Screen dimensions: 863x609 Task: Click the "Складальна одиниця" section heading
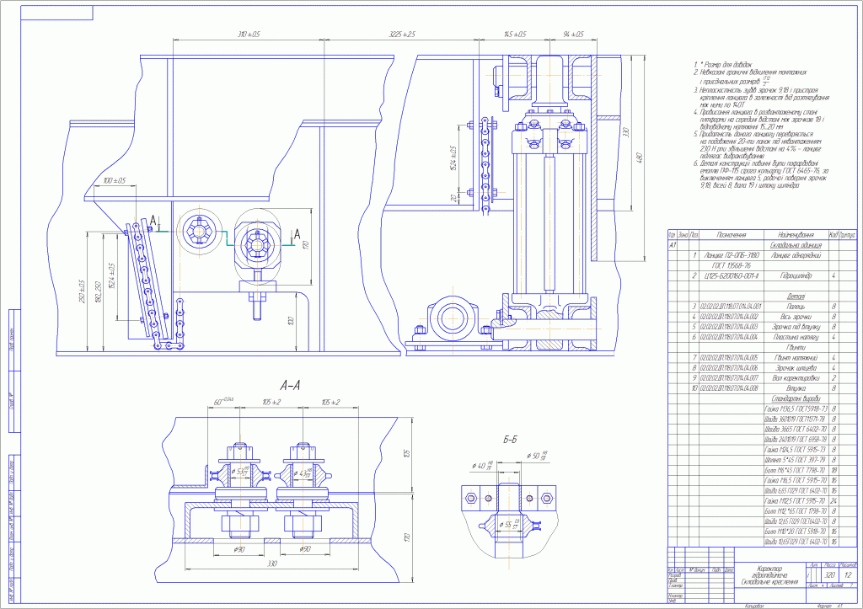coord(796,245)
